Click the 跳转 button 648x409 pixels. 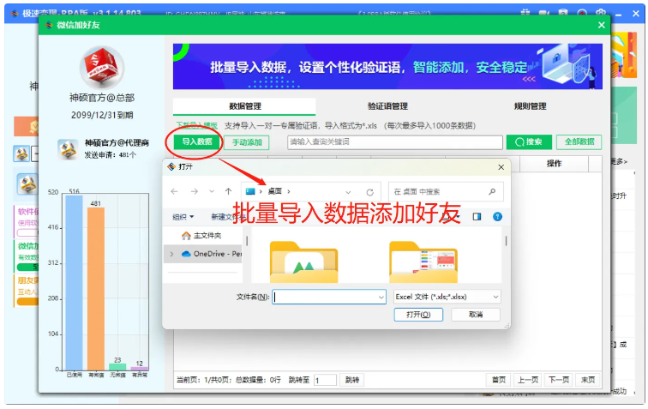coord(351,380)
